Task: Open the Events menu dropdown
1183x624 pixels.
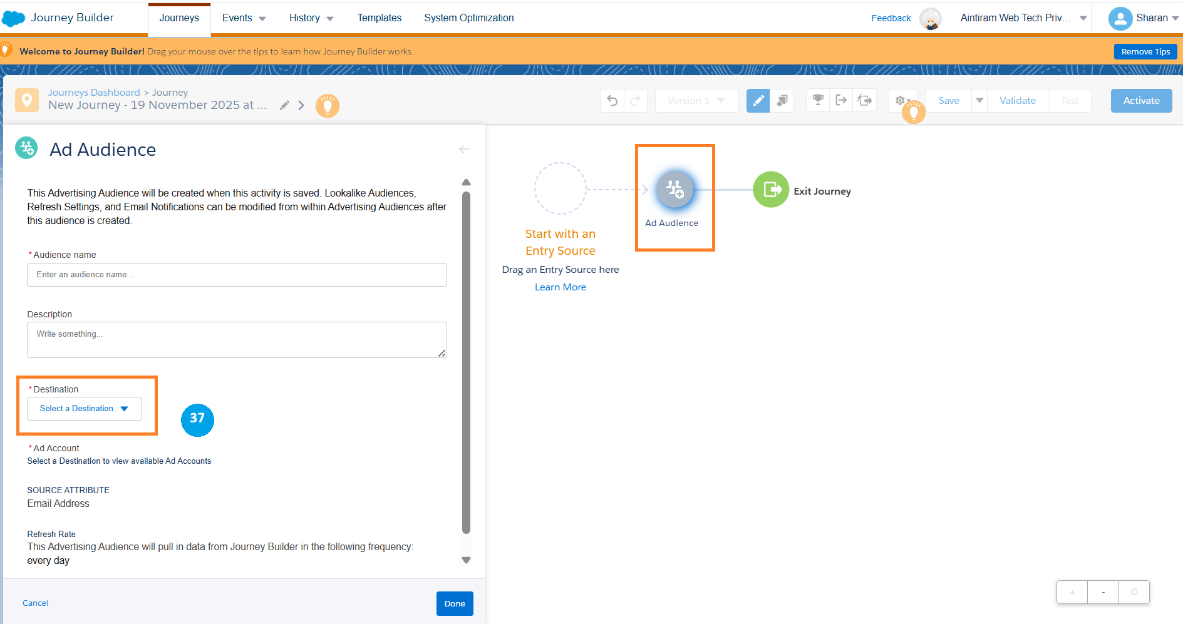Action: click(244, 18)
